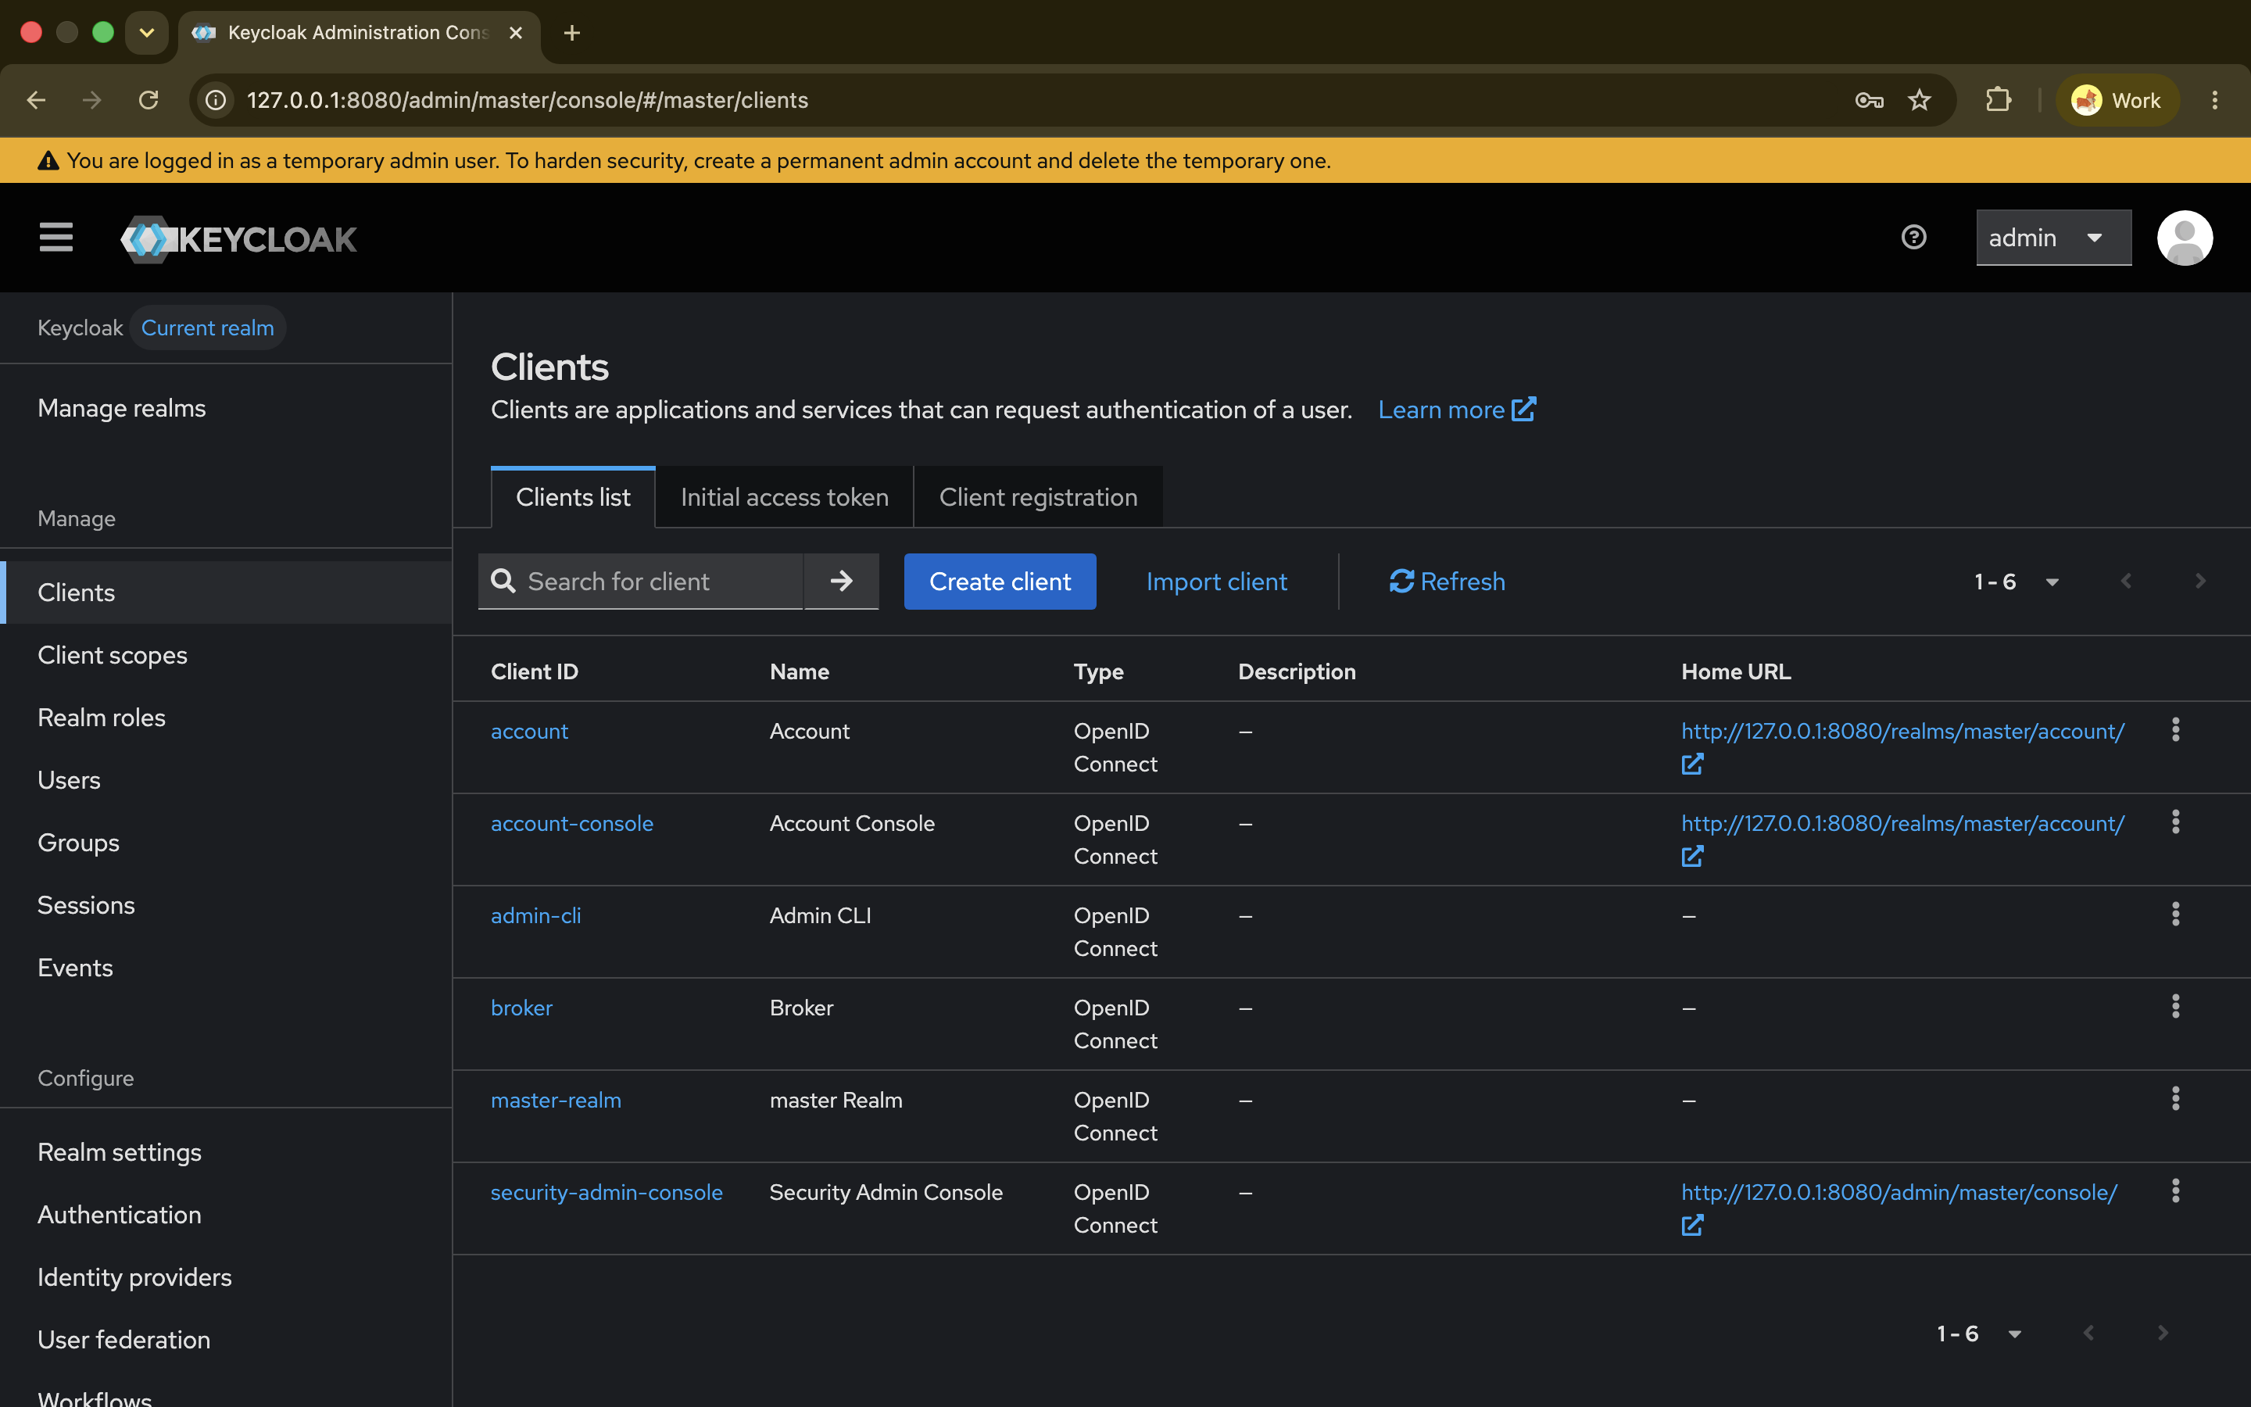Open Home URL for the account row
This screenshot has height=1407, width=2251.
pos(1902,732)
